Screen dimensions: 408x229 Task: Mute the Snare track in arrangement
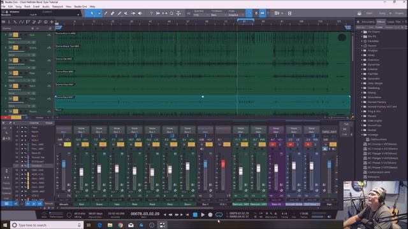point(11,48)
